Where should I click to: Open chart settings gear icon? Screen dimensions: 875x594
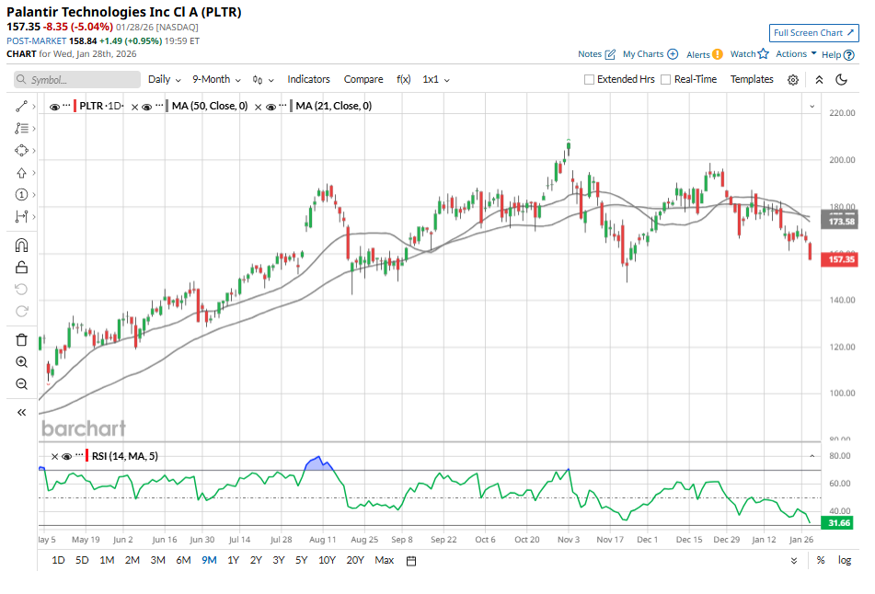coord(793,80)
